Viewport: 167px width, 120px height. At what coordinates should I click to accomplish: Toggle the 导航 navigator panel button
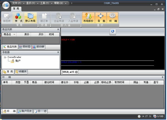(x=101, y=18)
